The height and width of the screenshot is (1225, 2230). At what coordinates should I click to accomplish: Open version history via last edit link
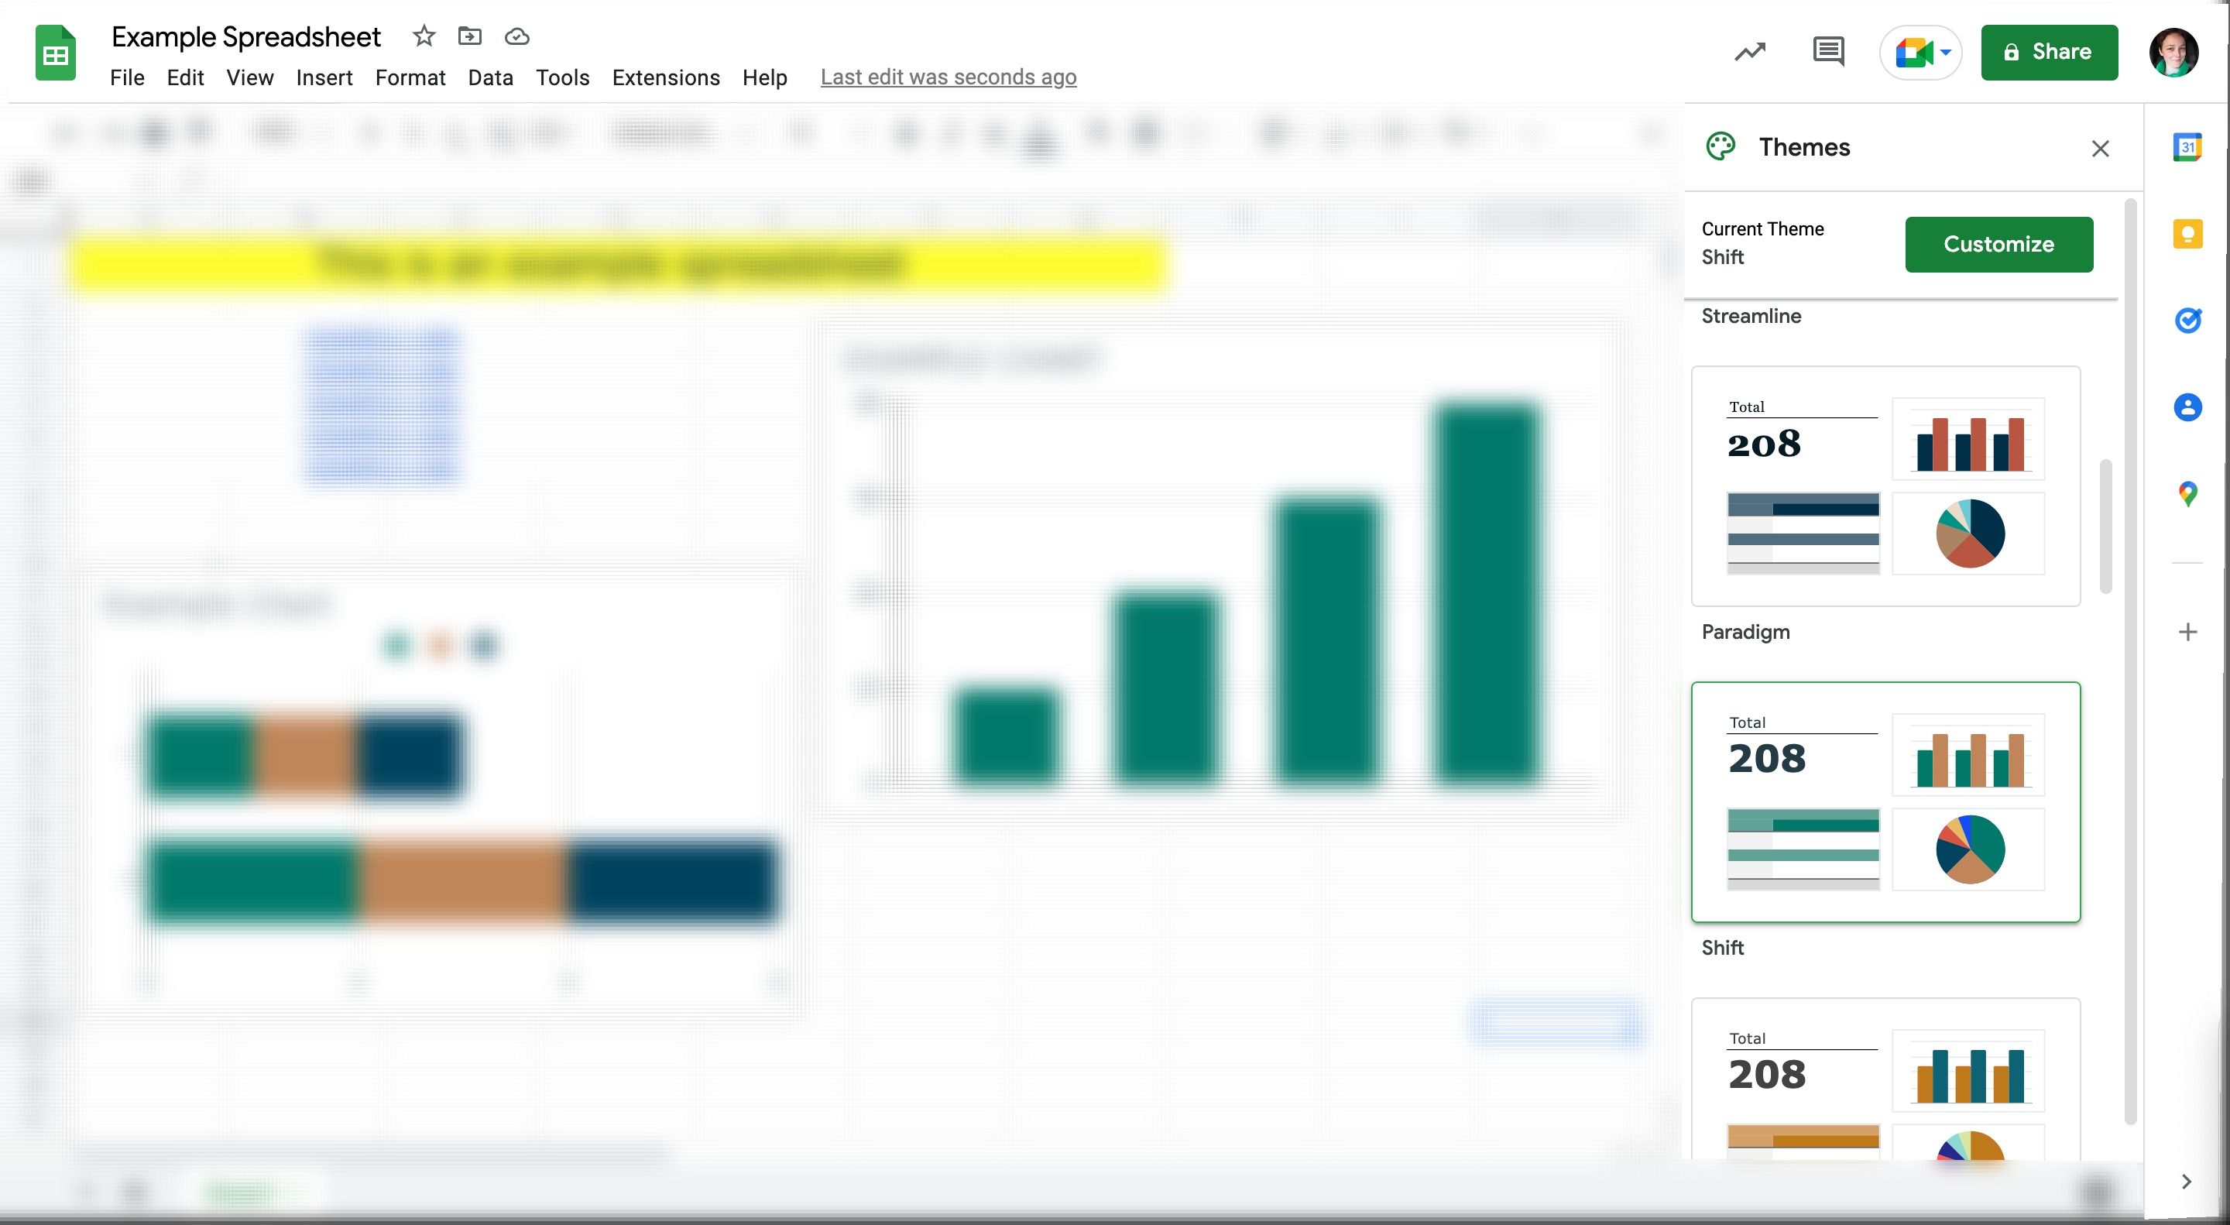[948, 76]
